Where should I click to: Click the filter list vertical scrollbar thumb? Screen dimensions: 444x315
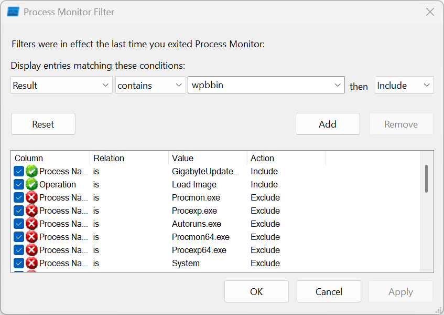426,179
